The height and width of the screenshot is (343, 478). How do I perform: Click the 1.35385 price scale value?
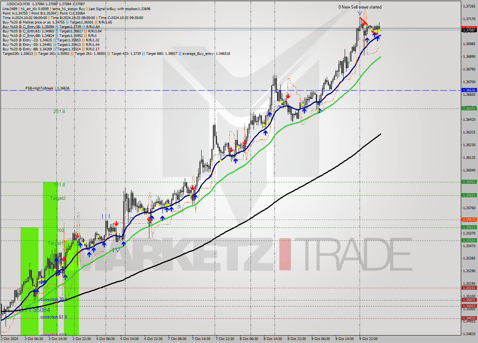[469, 258]
